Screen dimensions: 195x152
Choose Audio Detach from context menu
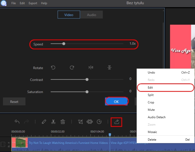click(166, 117)
